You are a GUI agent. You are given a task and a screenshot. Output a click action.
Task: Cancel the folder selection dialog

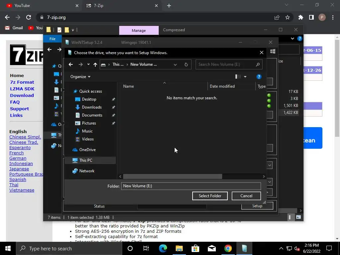point(246,196)
